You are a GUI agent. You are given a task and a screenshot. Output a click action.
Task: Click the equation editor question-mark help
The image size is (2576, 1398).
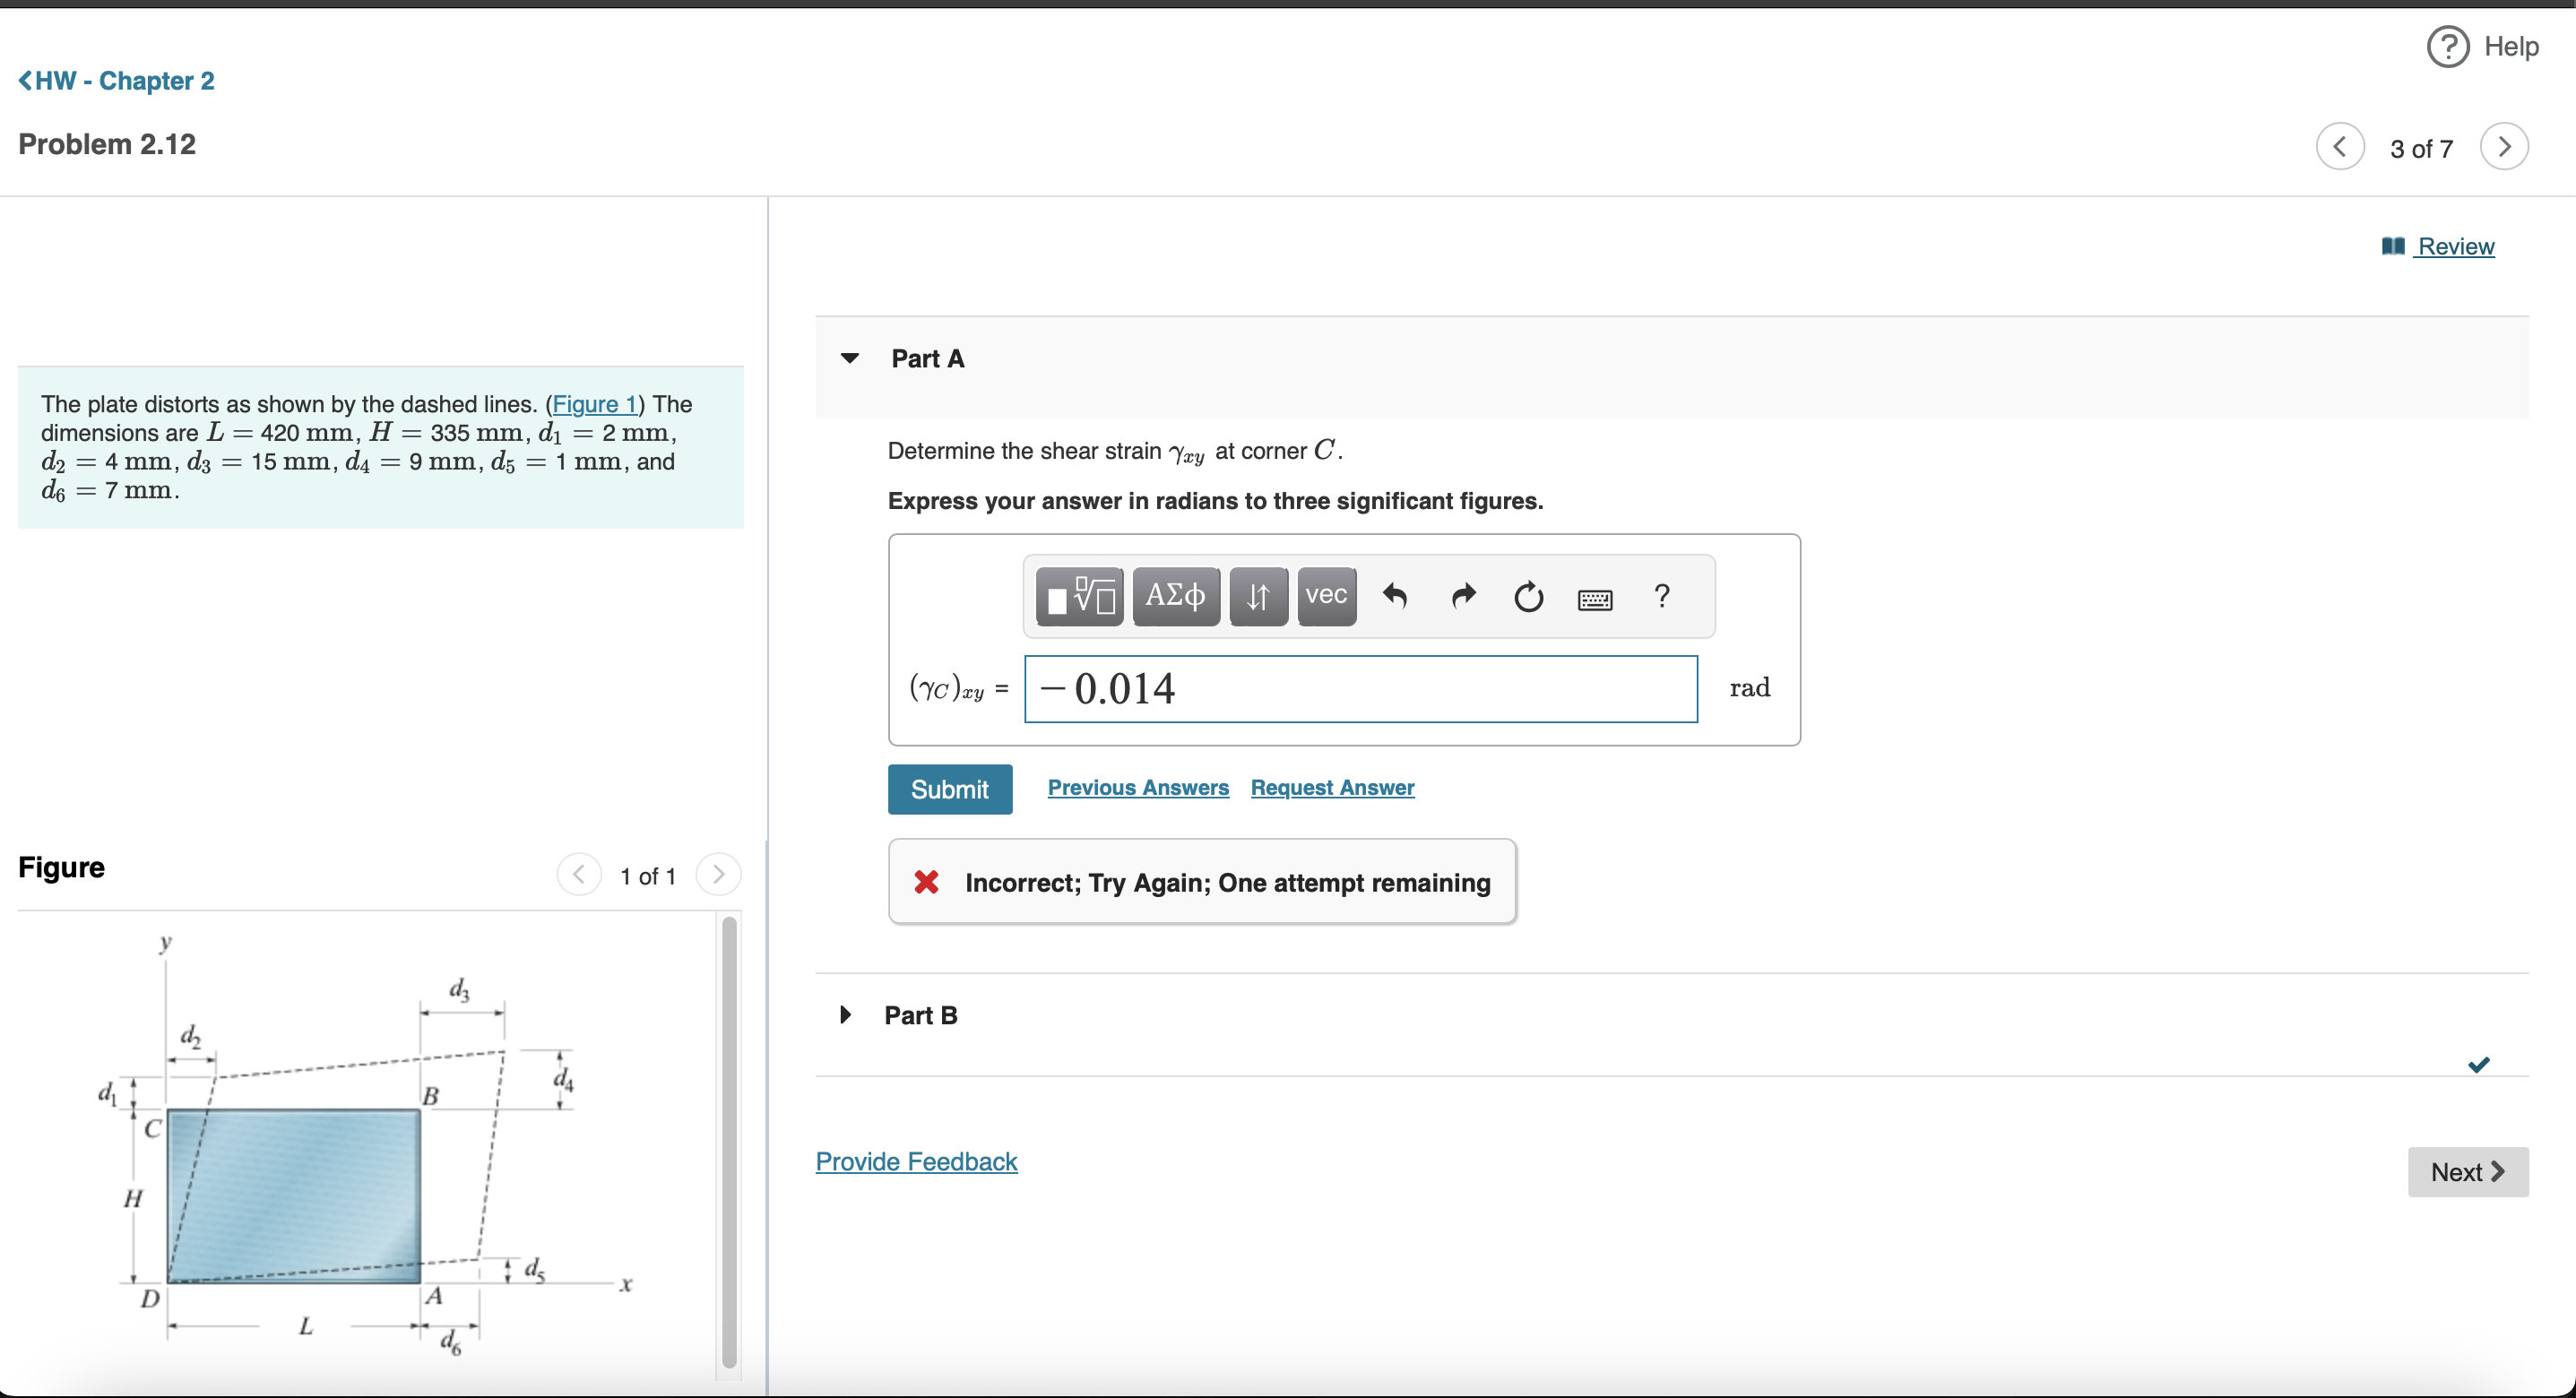(1662, 596)
